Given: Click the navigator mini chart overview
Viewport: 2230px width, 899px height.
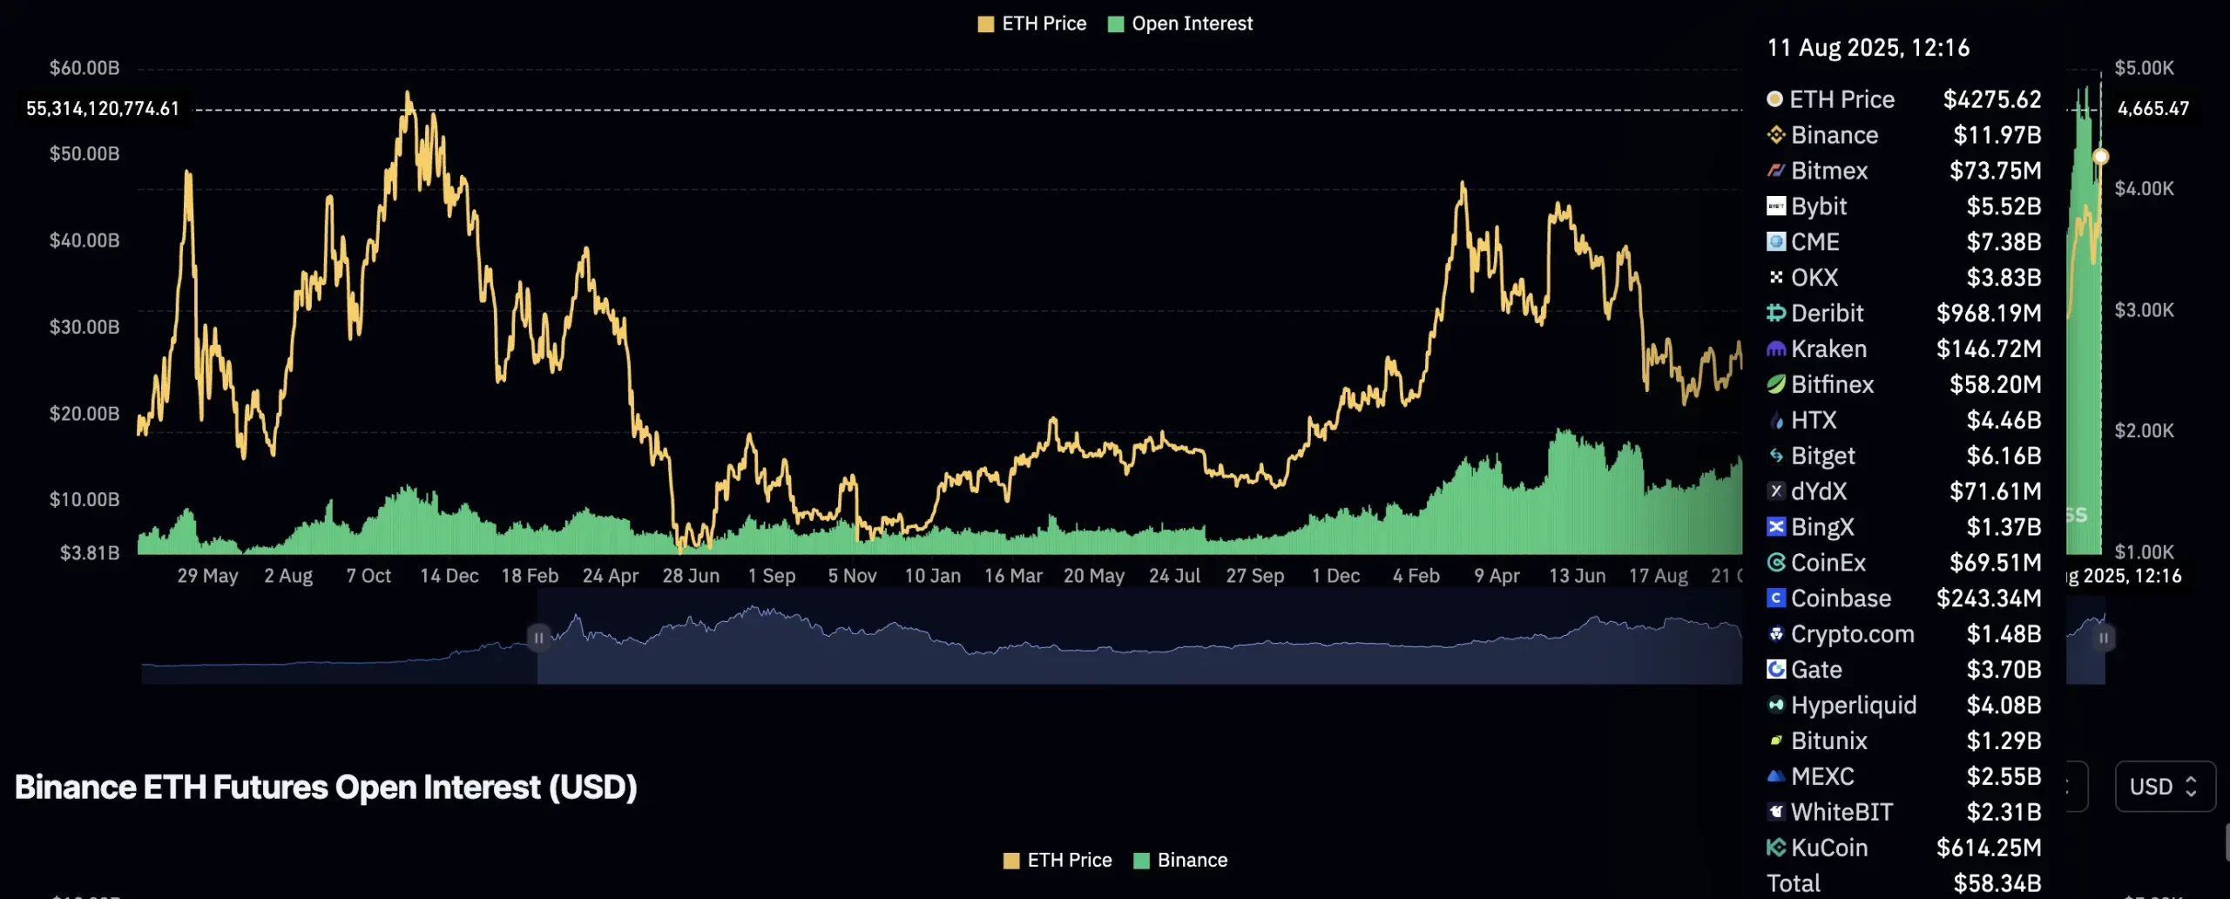Looking at the screenshot, I should point(1124,638).
